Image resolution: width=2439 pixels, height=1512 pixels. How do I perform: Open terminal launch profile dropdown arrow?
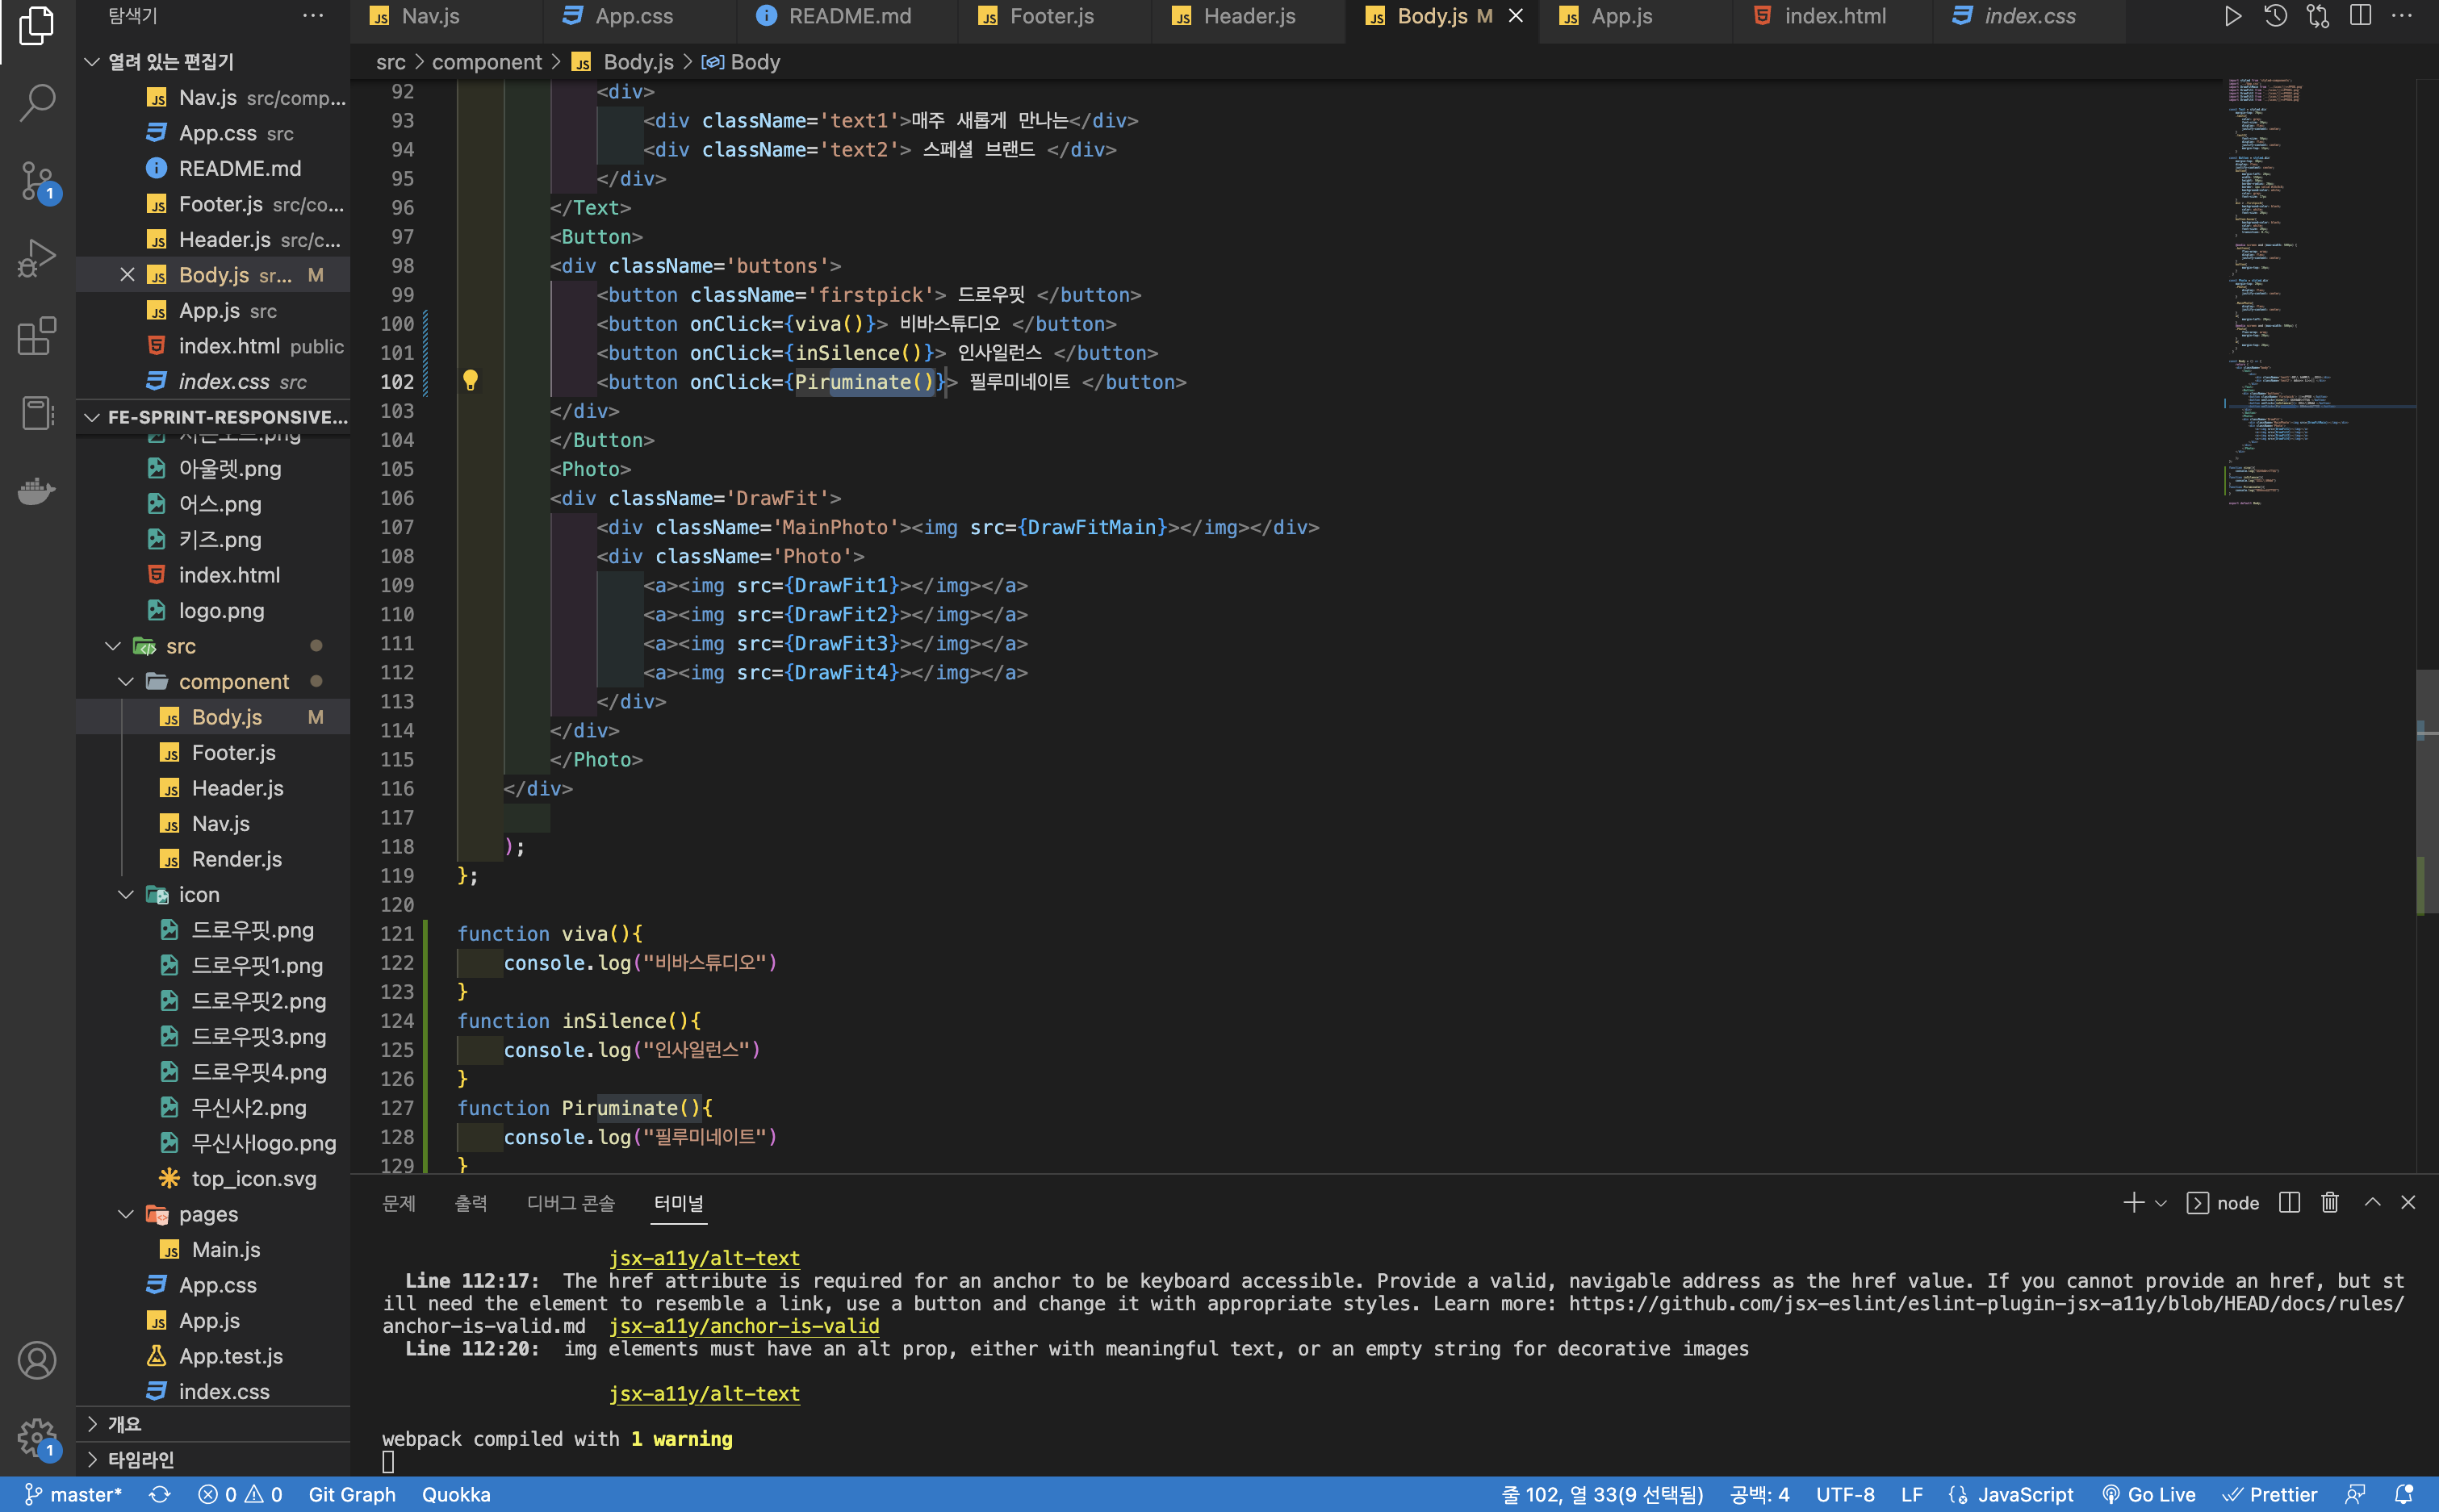(x=2161, y=1203)
